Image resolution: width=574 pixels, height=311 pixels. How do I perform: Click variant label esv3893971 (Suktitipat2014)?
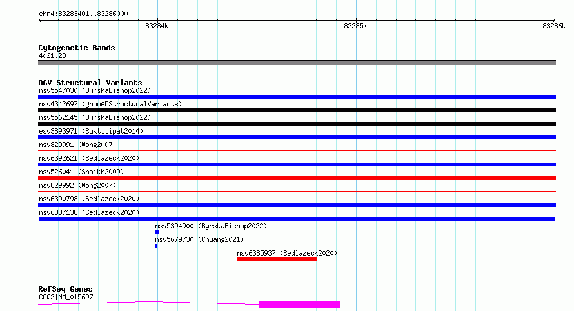click(x=91, y=131)
